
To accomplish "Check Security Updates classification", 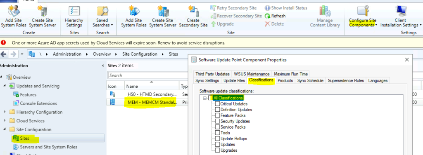I will pos(217,121).
